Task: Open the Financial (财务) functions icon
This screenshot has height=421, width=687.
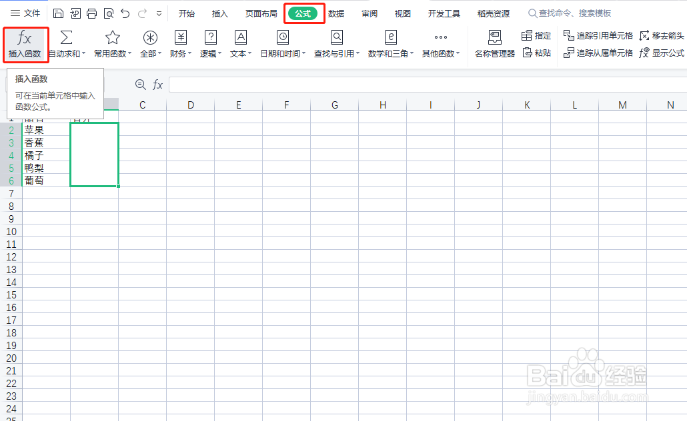Action: [181, 37]
